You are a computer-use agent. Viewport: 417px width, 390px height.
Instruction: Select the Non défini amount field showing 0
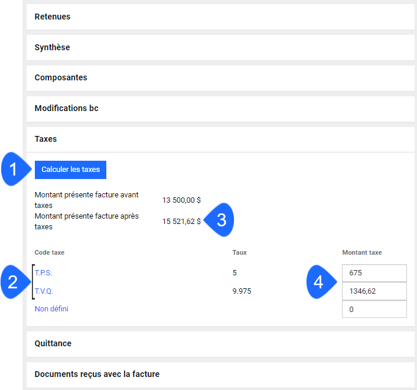click(374, 309)
